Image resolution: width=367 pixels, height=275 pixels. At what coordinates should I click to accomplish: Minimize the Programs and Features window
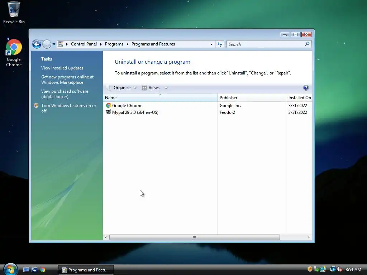[x=285, y=35]
